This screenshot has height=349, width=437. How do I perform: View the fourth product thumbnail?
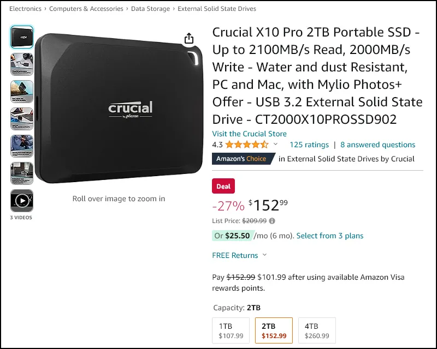(x=22, y=119)
